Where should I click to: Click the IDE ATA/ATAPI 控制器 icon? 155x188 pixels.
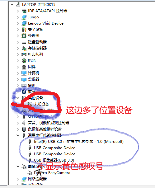[x=24, y=11]
